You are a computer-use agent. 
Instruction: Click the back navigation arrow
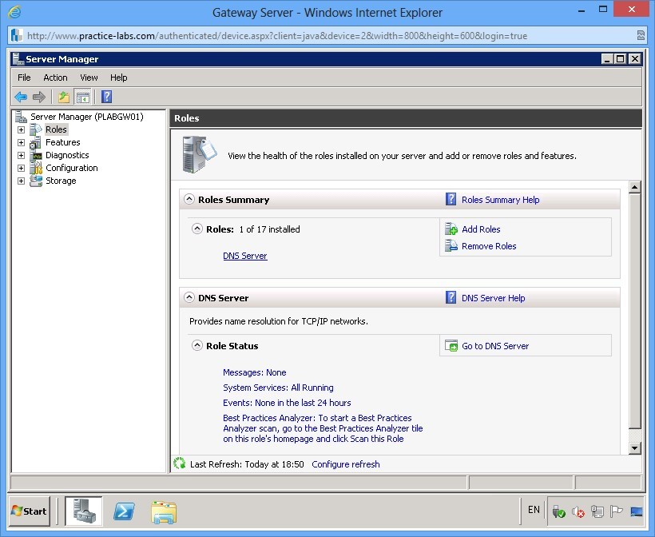(x=20, y=97)
